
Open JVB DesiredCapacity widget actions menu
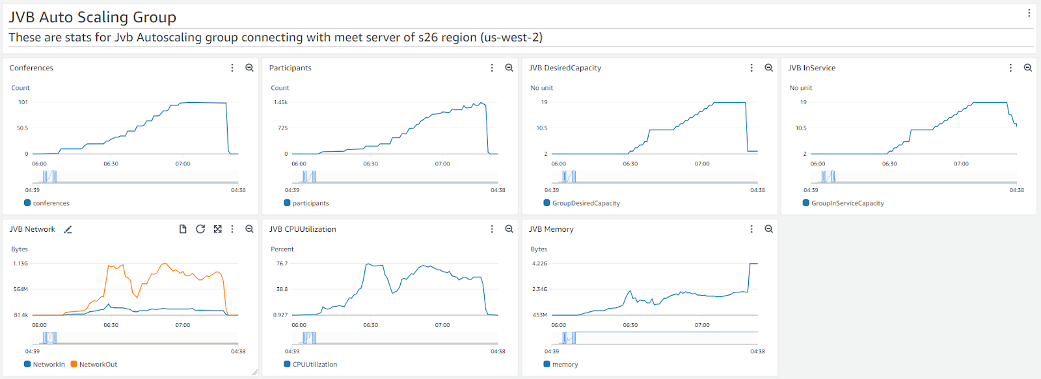[x=751, y=68]
